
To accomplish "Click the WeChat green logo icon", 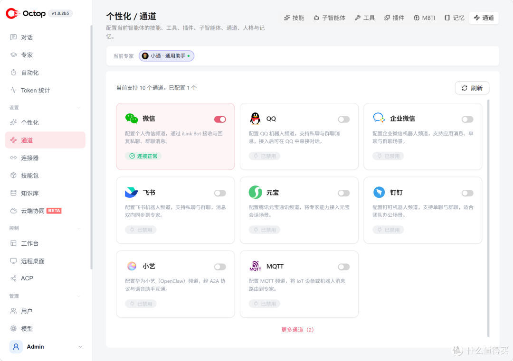I will point(132,119).
